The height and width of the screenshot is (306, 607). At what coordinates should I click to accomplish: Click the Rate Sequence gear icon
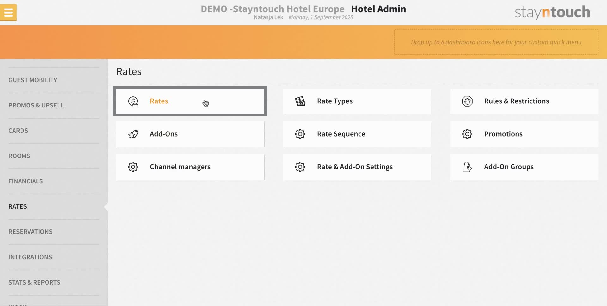tap(300, 134)
